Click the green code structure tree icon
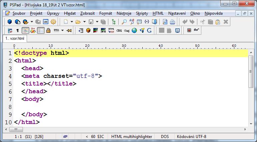 tap(113, 22)
